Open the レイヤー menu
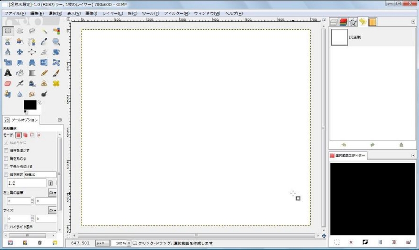Image resolution: width=419 pixels, height=250 pixels. point(113,13)
